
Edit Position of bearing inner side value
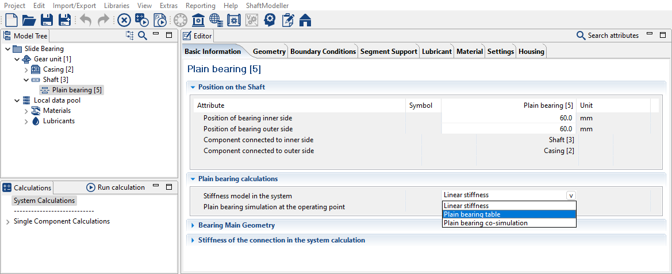[x=508, y=118]
